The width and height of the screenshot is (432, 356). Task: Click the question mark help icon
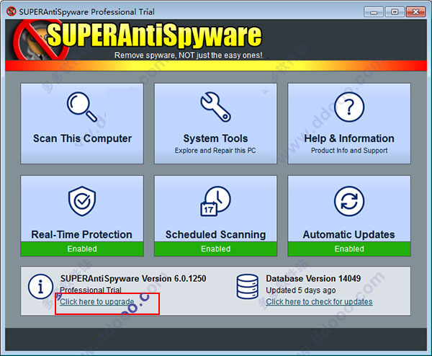349,107
